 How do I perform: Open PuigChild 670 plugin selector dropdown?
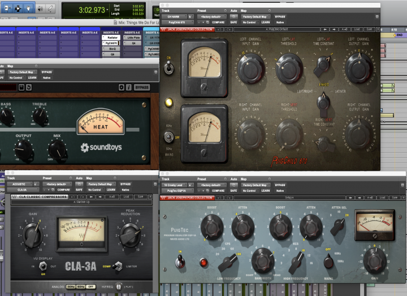(177, 23)
